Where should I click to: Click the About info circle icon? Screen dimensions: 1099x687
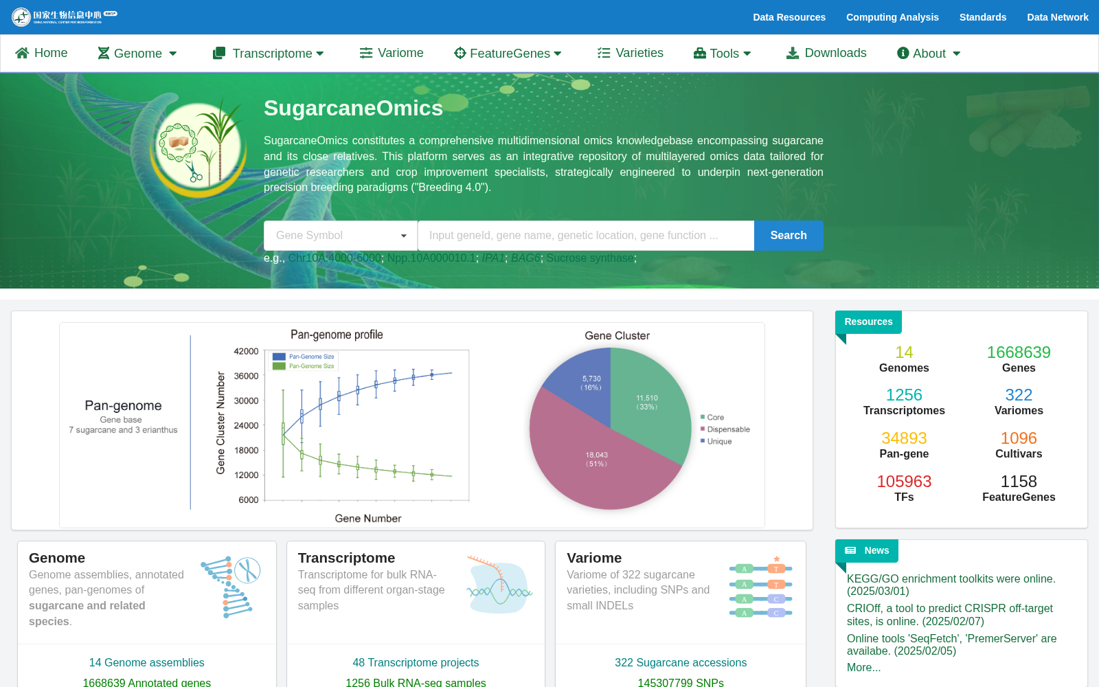pos(903,53)
